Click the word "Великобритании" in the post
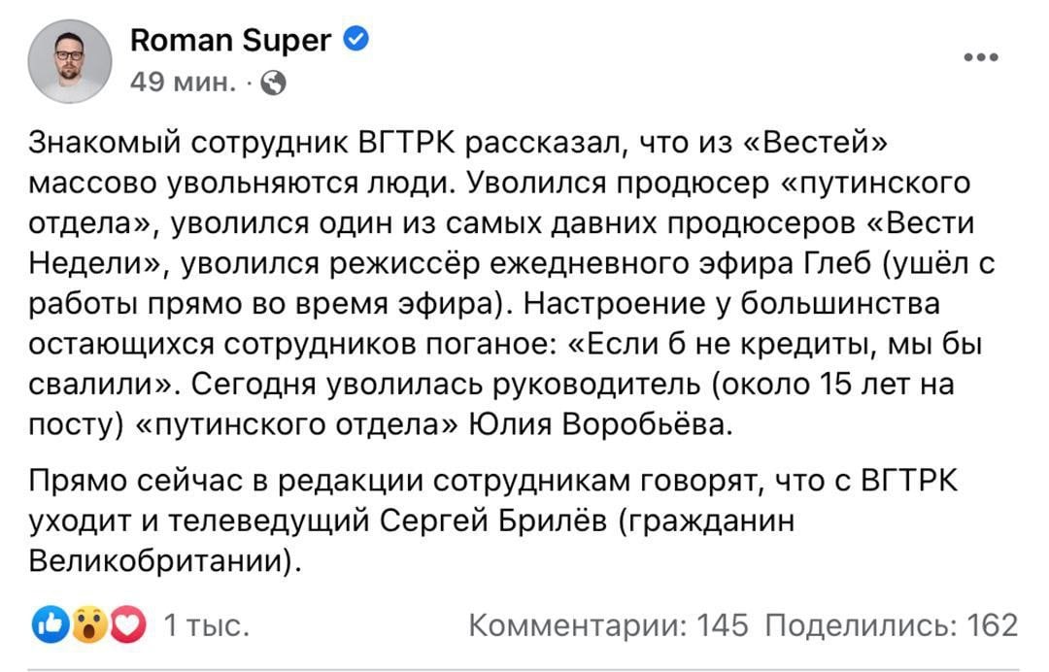Image resolution: width=1049 pixels, height=672 pixels. 159,562
